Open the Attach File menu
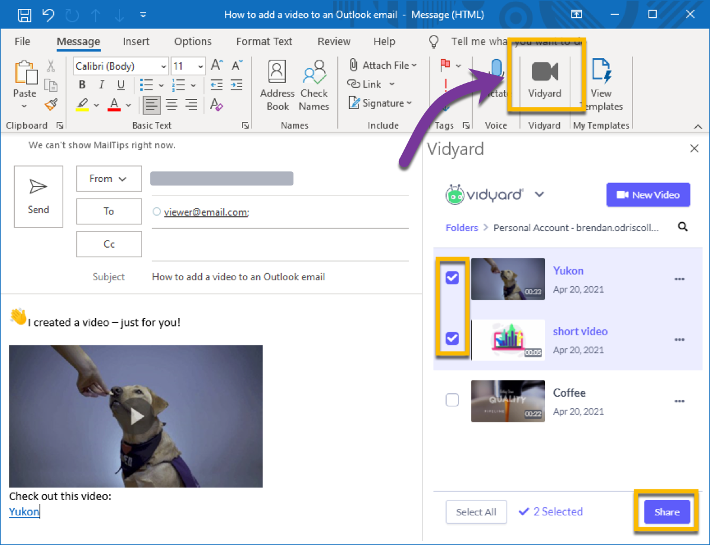The width and height of the screenshot is (710, 545). [383, 65]
